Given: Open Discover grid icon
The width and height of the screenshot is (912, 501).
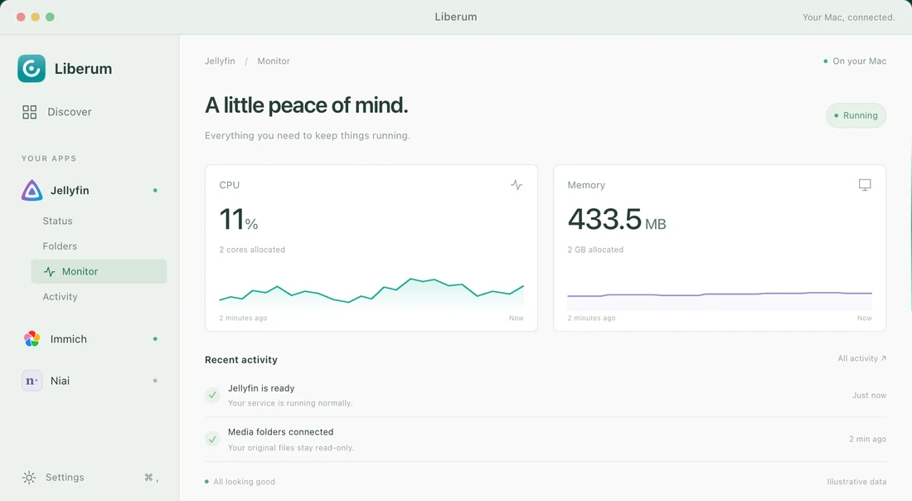Looking at the screenshot, I should point(30,112).
